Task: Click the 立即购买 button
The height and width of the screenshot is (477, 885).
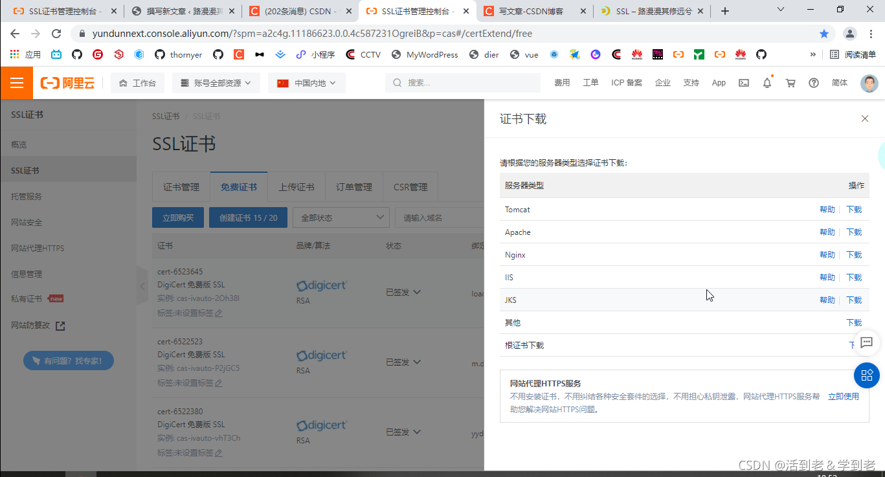Action: [x=177, y=217]
